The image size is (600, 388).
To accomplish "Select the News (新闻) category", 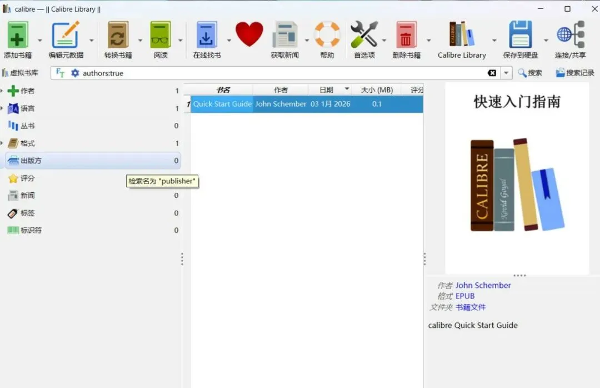I will [93, 195].
